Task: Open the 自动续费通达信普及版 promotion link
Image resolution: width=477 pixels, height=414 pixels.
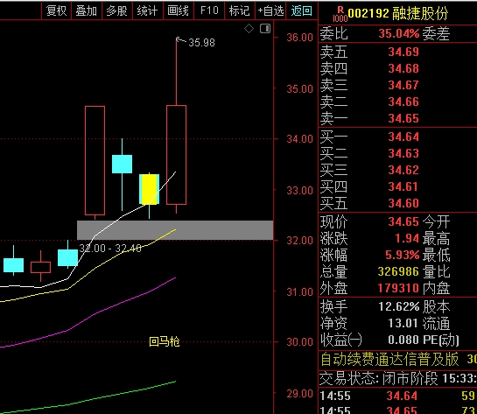Action: (x=389, y=359)
